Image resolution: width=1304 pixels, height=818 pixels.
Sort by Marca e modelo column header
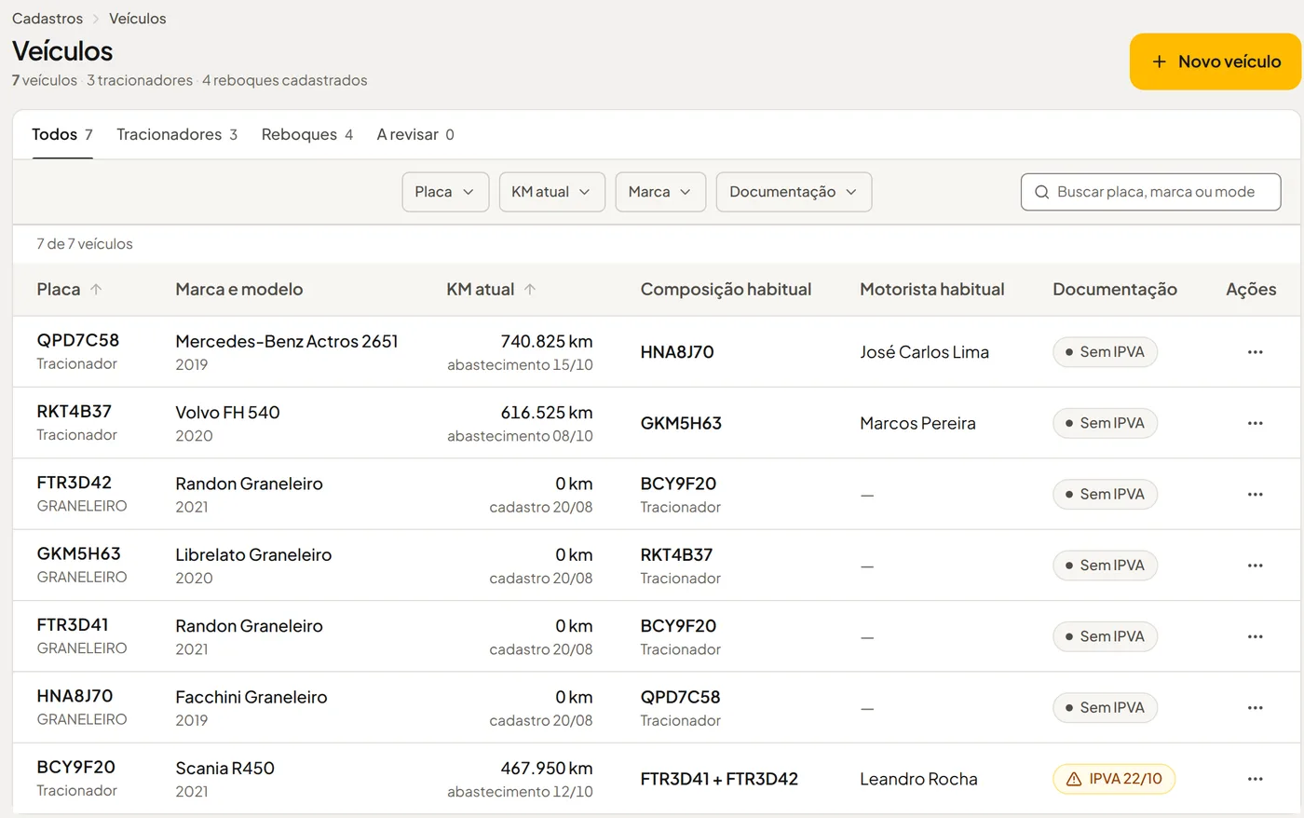pyautogui.click(x=239, y=290)
